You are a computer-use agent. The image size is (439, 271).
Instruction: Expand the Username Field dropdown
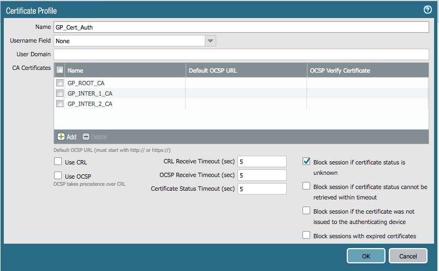coord(210,40)
